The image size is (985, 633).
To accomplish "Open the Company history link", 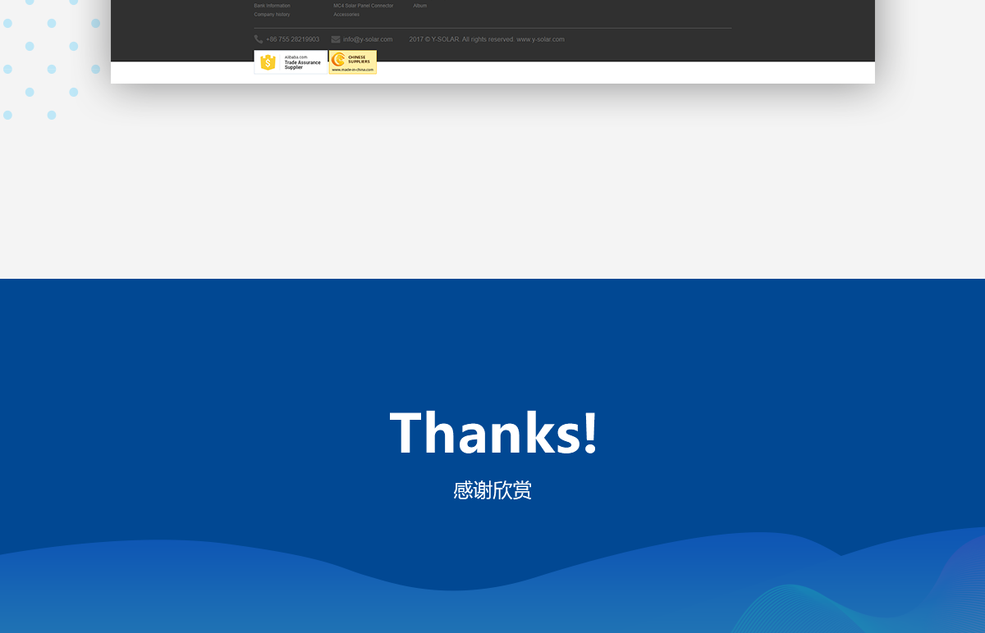I will tap(272, 15).
